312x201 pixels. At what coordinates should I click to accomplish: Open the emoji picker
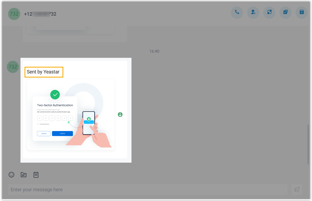(x=11, y=175)
